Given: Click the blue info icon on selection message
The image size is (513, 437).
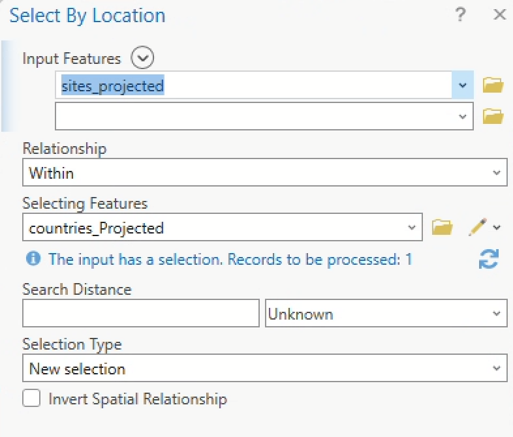Looking at the screenshot, I should (33, 260).
